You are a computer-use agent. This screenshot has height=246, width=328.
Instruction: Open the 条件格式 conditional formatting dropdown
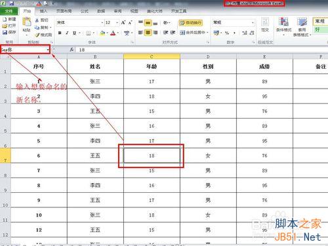283,27
